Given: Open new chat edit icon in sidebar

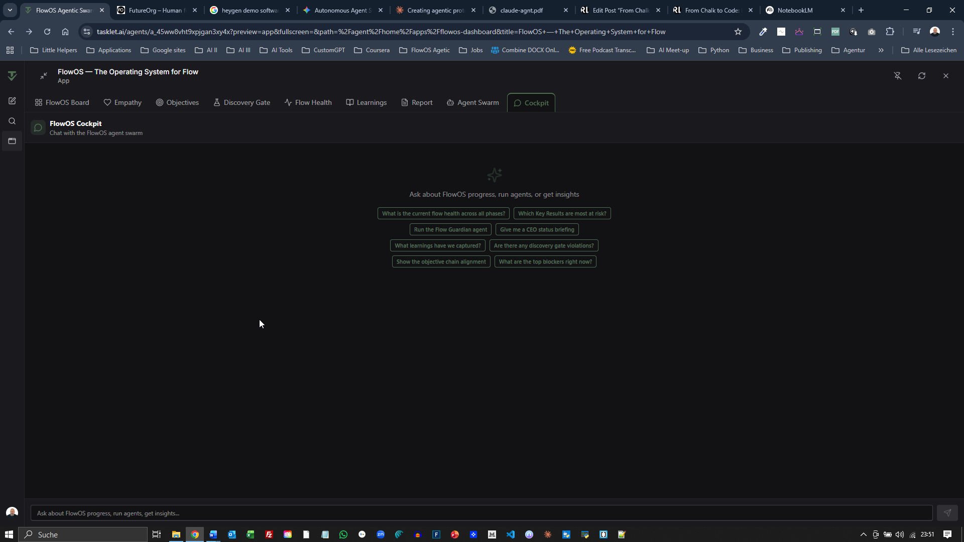Looking at the screenshot, I should 12,101.
